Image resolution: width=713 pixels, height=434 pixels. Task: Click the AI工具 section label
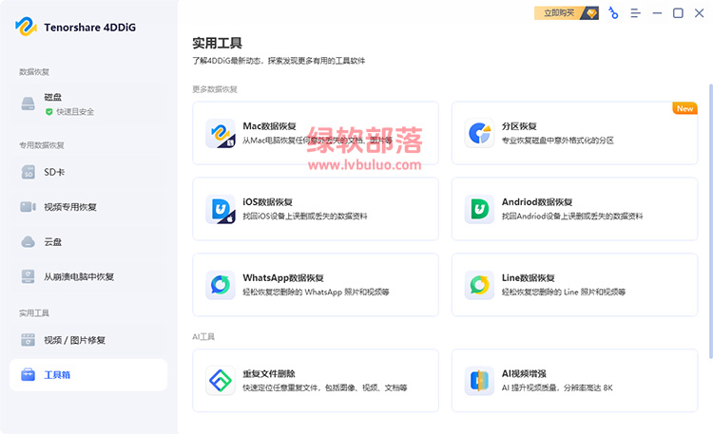coord(203,337)
